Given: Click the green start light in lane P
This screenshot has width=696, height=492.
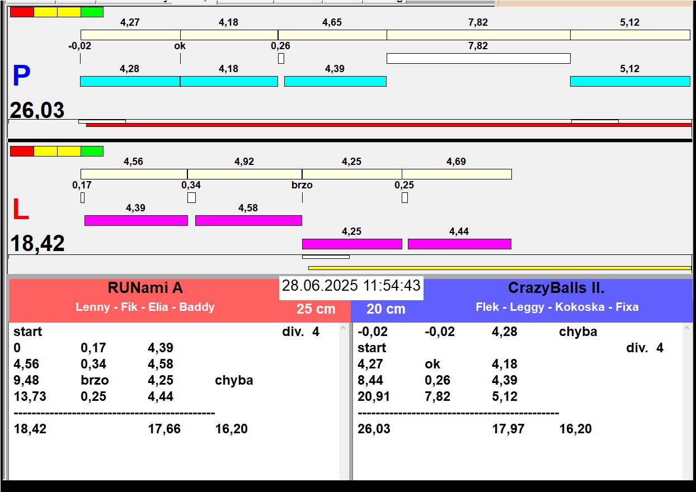Looking at the screenshot, I should coord(92,12).
